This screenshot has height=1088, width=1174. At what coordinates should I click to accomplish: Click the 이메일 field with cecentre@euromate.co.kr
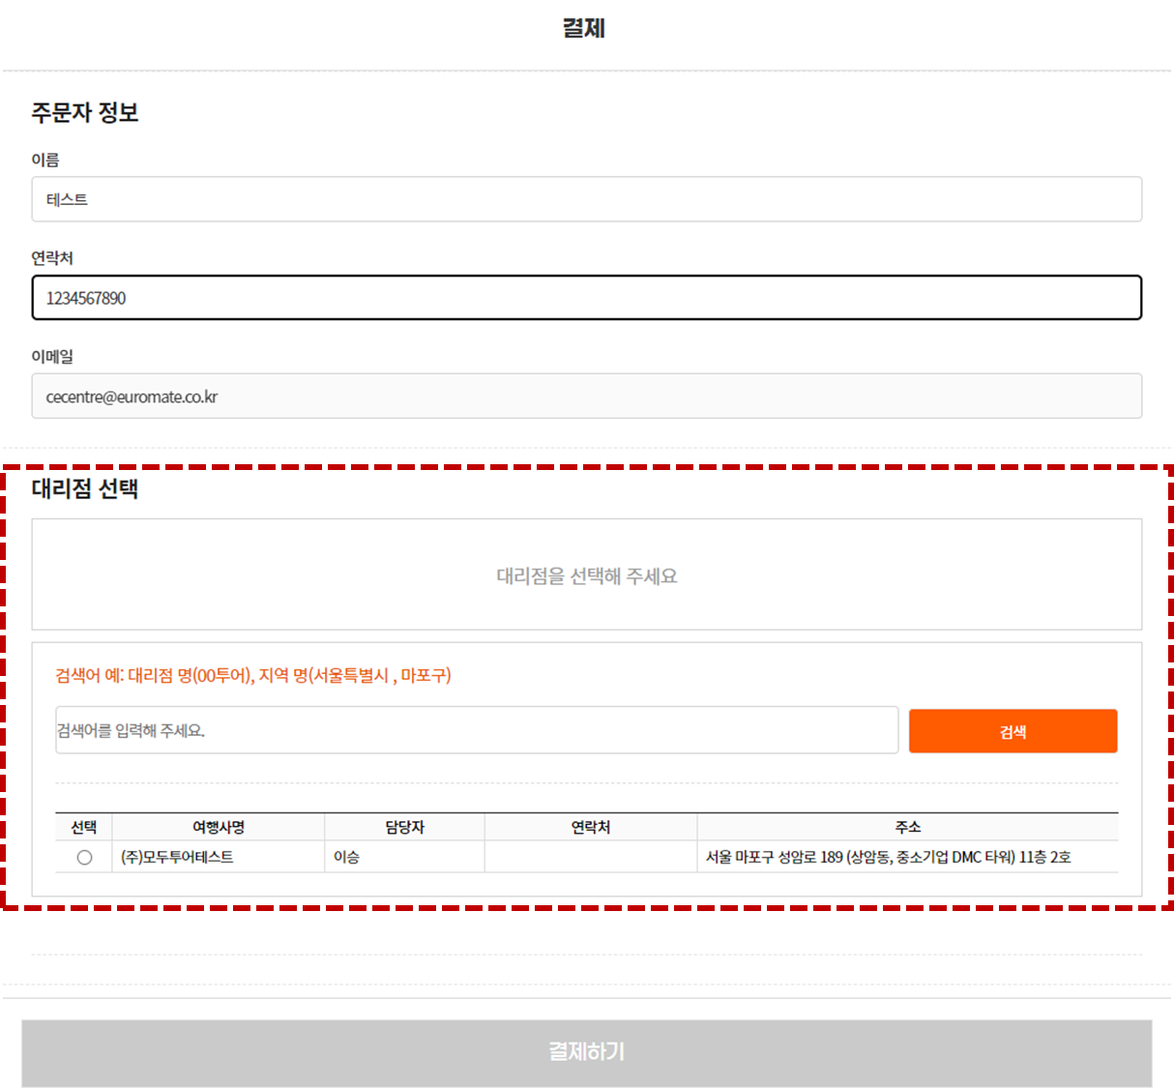point(586,397)
